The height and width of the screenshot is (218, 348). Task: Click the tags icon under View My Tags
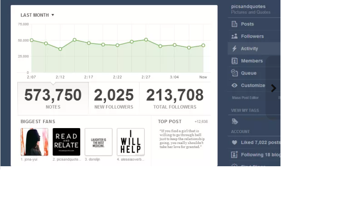point(235,121)
